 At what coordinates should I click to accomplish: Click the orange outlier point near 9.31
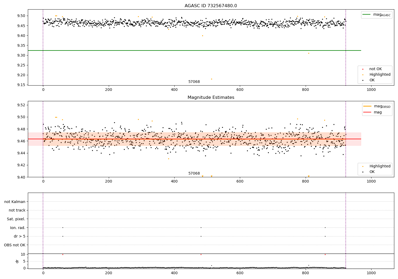coord(309,53)
